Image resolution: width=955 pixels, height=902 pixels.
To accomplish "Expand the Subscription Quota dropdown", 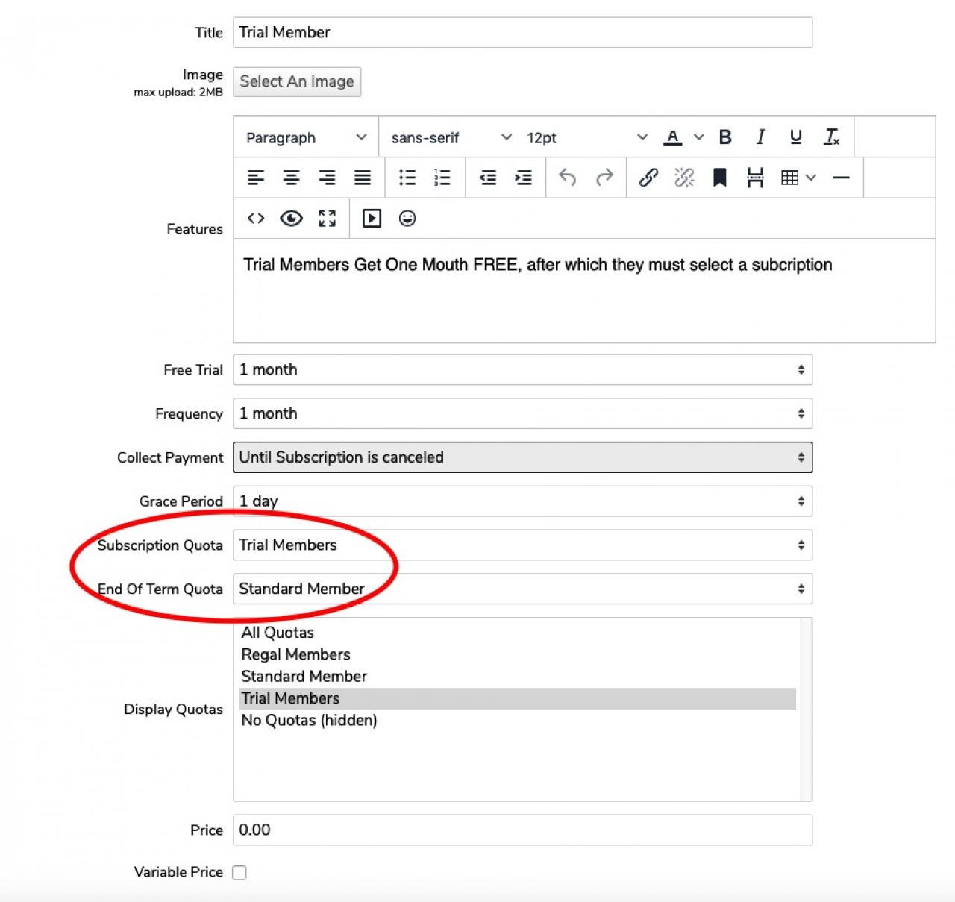I will (x=522, y=545).
